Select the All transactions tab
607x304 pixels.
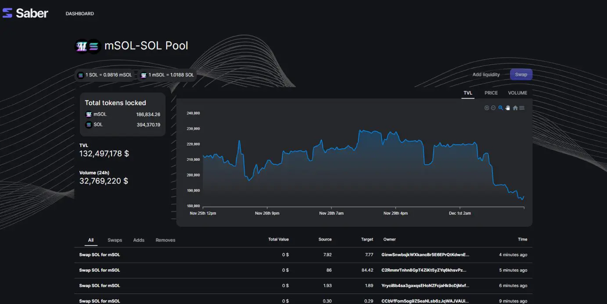pos(91,240)
